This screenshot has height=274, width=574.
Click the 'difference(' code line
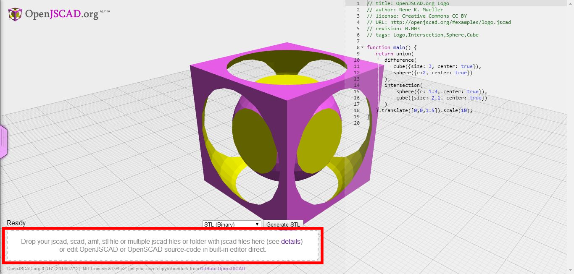[x=400, y=60]
